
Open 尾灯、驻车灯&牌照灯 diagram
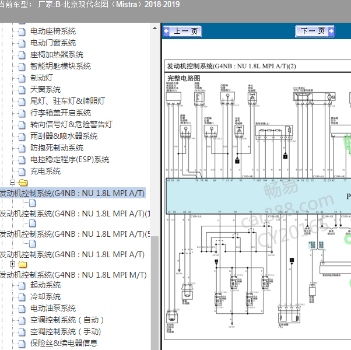coord(68,101)
